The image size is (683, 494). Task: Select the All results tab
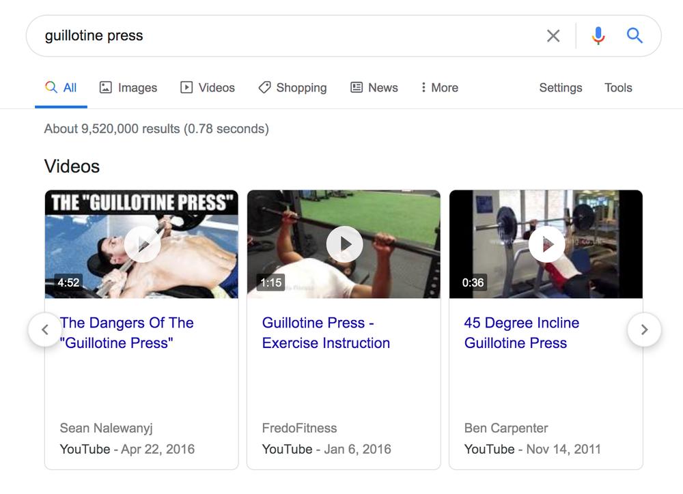[61, 87]
